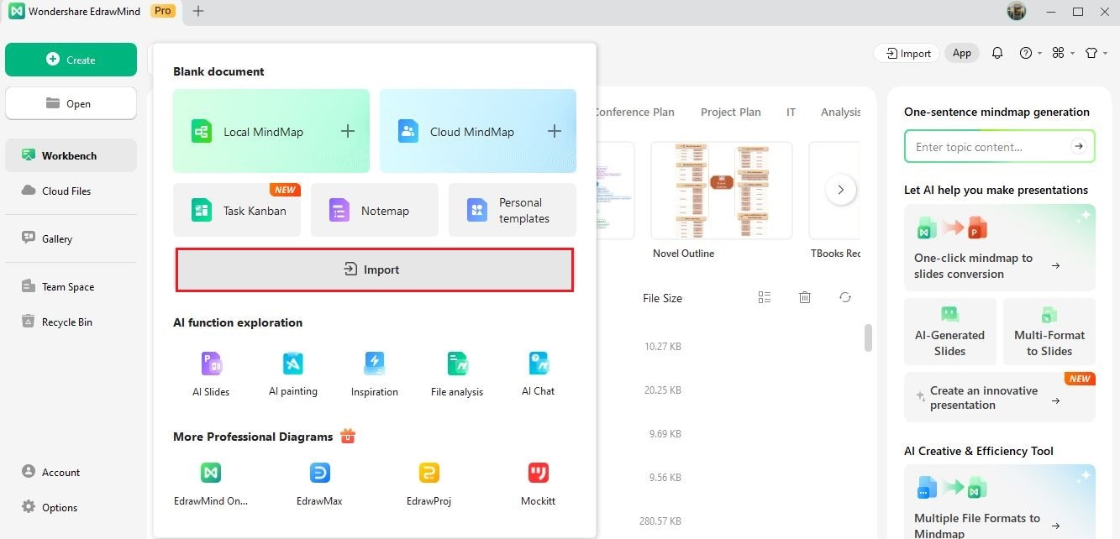This screenshot has height=539, width=1120.
Task: Open Multi-Format to Slides card
Action: pyautogui.click(x=1049, y=332)
